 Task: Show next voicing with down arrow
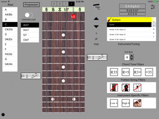pyautogui.click(x=96, y=26)
